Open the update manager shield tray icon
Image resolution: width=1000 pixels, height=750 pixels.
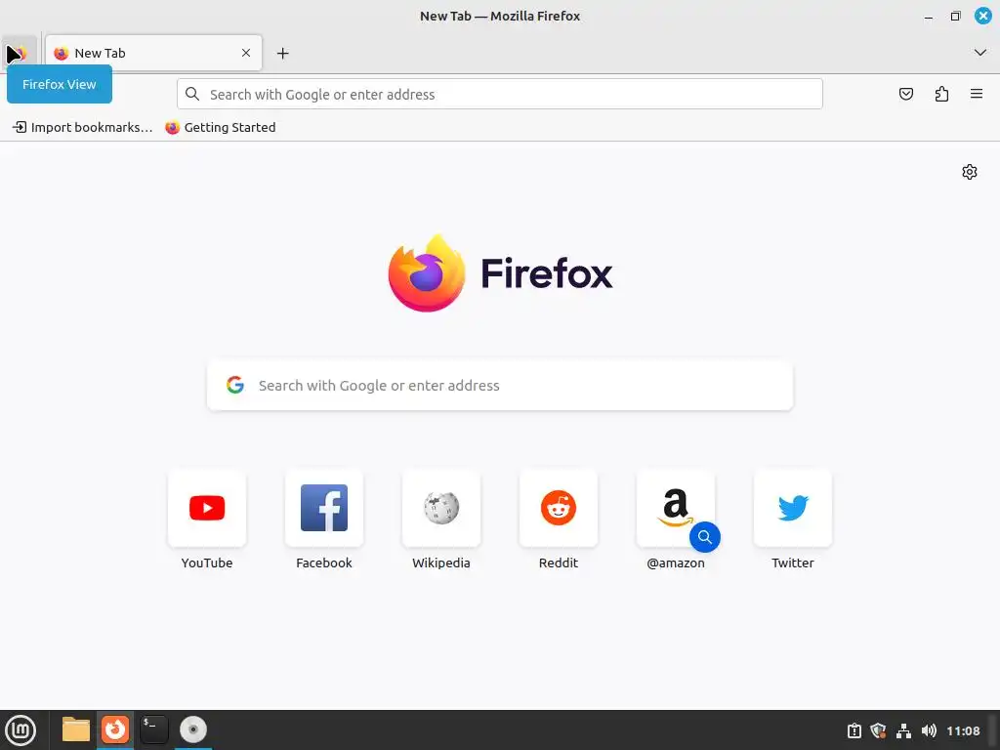point(878,730)
